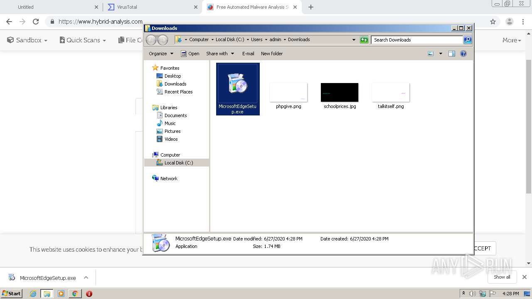Viewport: 532px width, 299px height.
Task: Open a new browser tab
Action: (311, 7)
